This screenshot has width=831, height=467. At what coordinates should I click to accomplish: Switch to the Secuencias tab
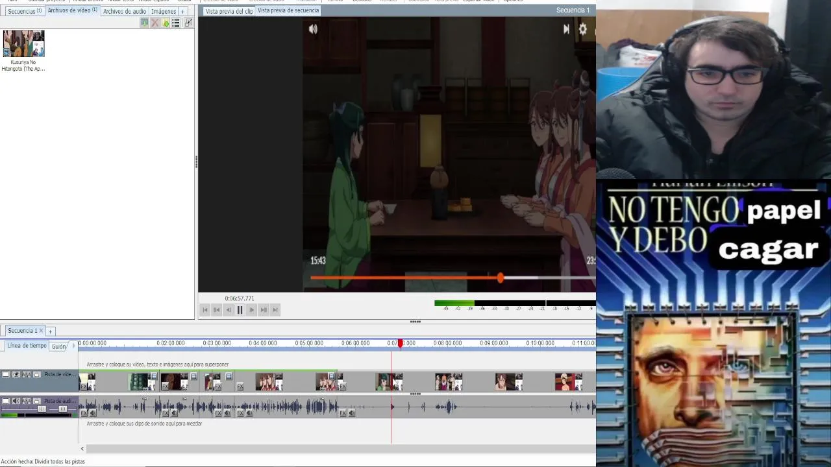point(24,11)
